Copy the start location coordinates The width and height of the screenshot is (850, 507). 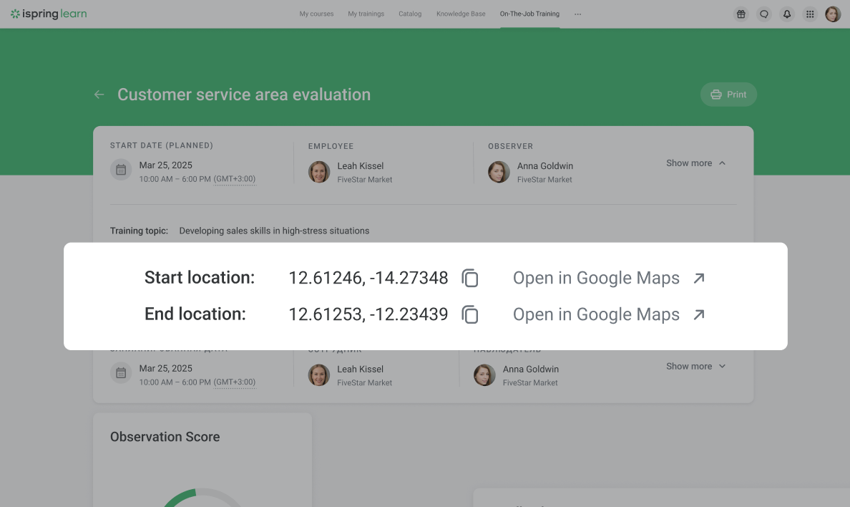point(470,278)
